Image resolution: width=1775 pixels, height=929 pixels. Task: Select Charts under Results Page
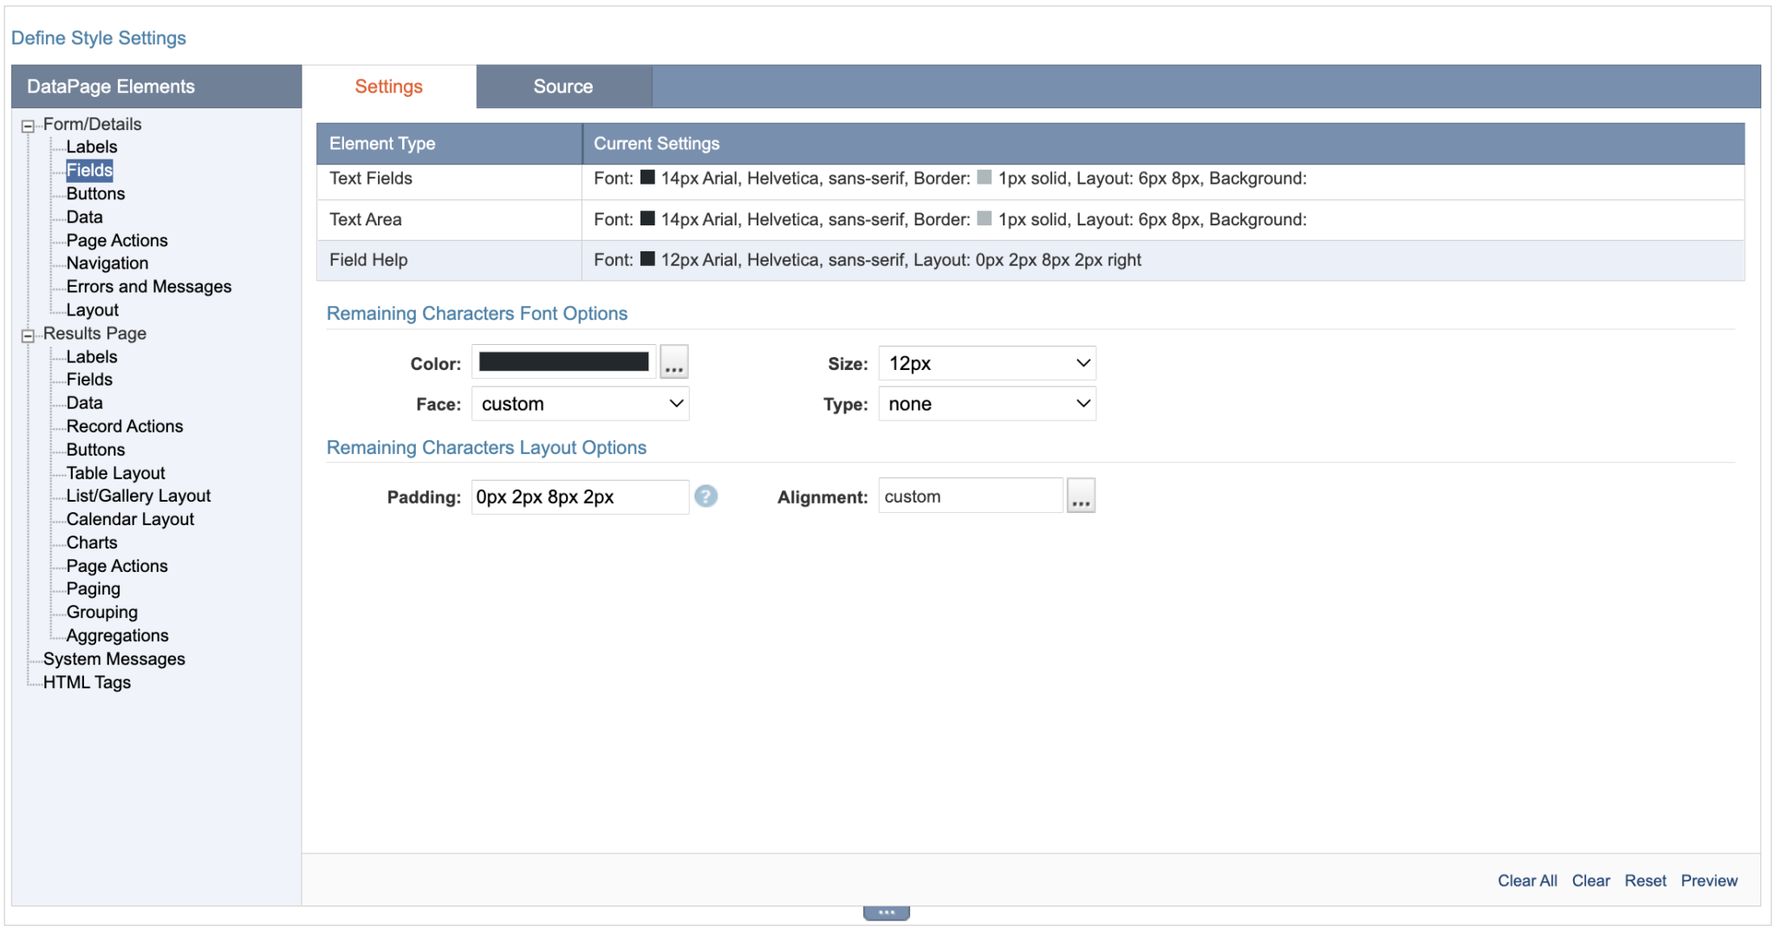(x=91, y=542)
